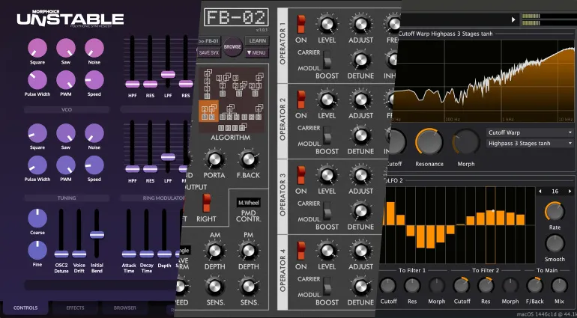Click the ring modulator Depth slider handle

(x=165, y=254)
